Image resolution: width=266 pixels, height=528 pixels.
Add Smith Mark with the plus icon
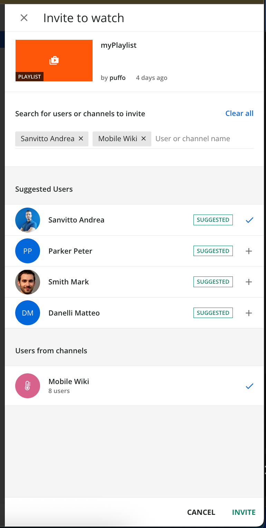click(248, 282)
